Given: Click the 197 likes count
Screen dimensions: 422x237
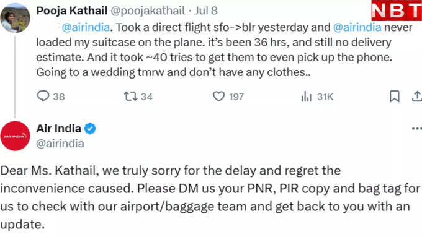Looking at the screenshot, I should pos(236,97).
